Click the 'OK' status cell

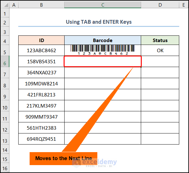160,50
